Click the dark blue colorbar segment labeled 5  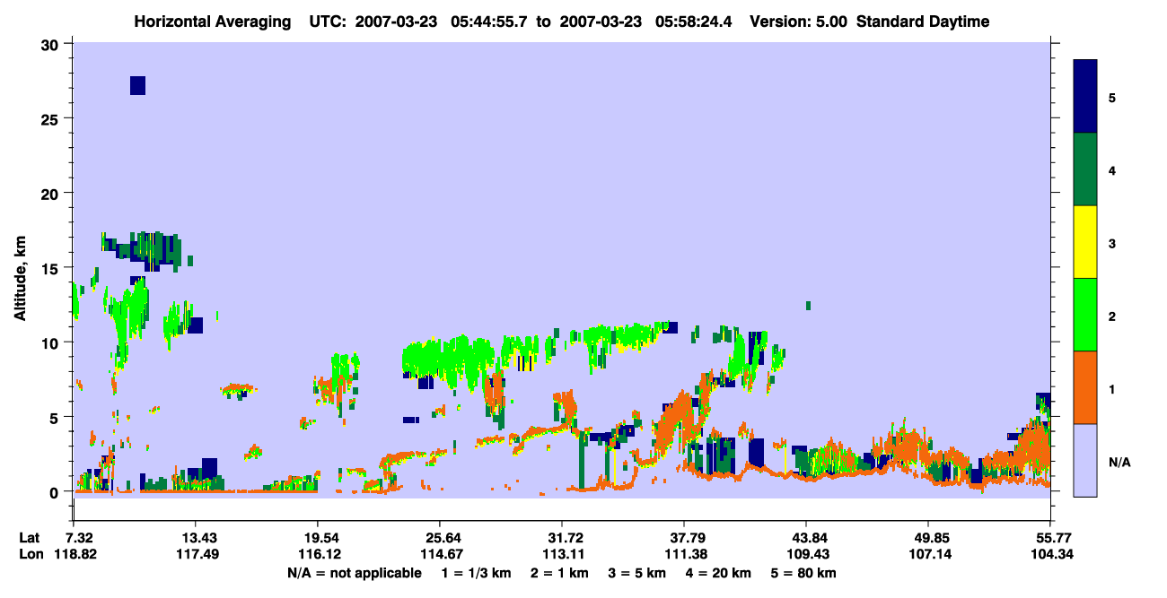click(x=1085, y=97)
